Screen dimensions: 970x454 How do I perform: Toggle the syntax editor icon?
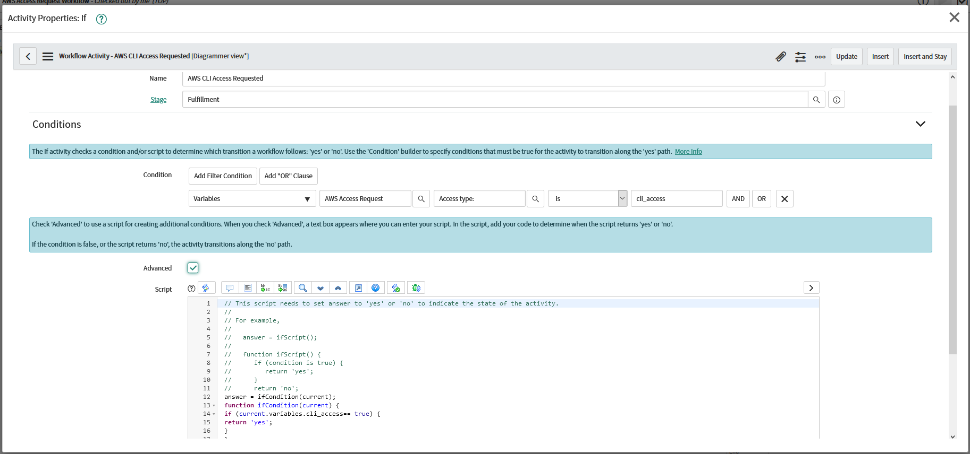(206, 288)
